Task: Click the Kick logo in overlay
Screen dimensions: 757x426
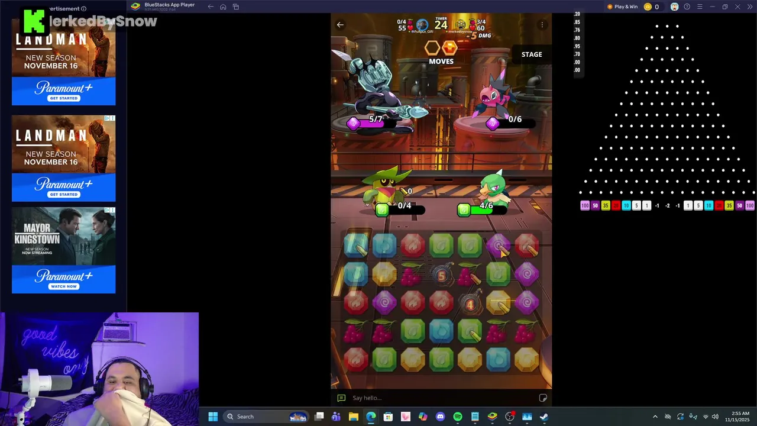Action: point(34,21)
